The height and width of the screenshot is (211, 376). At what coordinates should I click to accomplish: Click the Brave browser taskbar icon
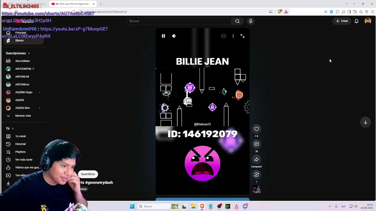(202, 206)
